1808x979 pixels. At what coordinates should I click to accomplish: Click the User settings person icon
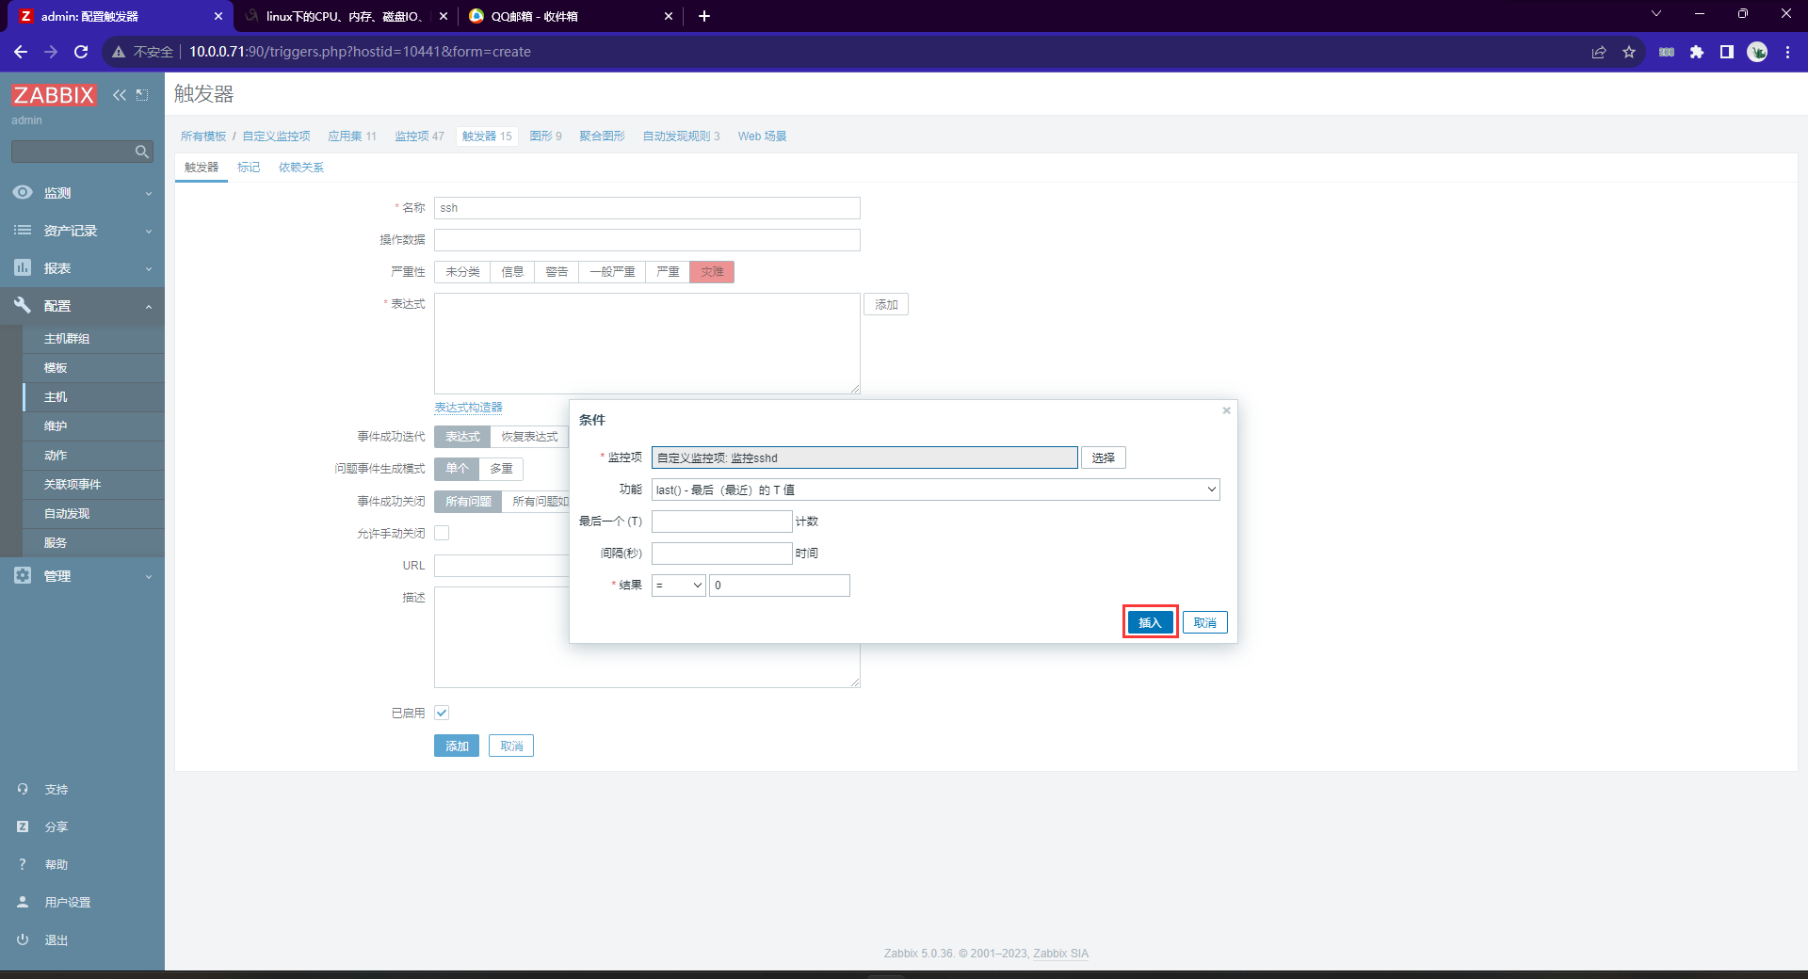[x=23, y=902]
